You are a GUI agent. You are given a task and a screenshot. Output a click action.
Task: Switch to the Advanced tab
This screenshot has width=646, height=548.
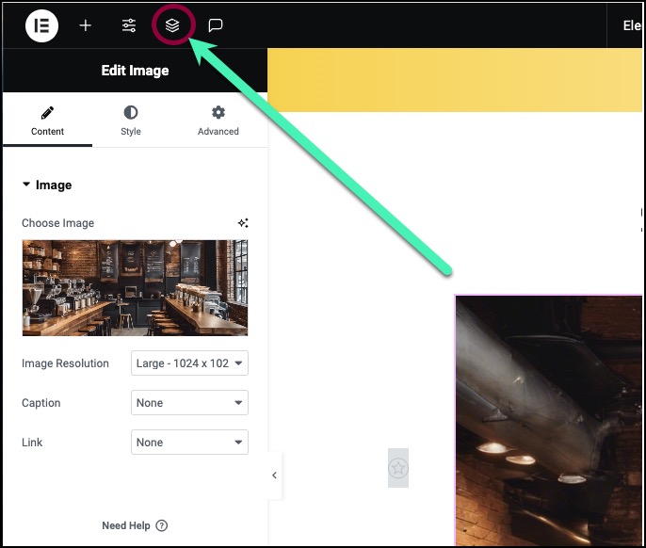[x=218, y=121]
